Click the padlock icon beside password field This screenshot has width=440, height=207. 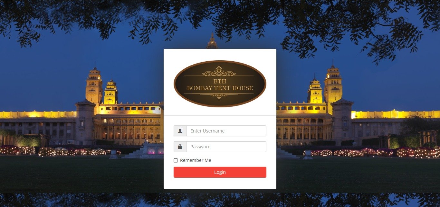[180, 147]
